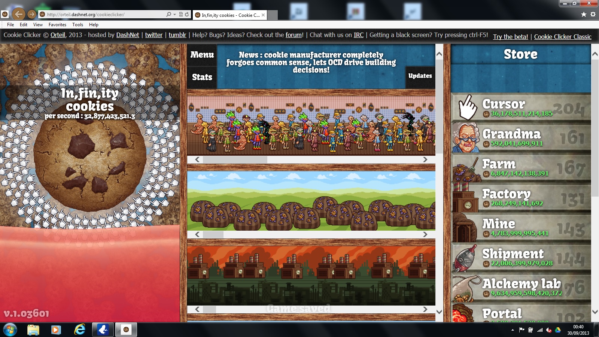Image resolution: width=599 pixels, height=337 pixels.
Task: Click left arrow of grandma row scrollbar
Action: (x=197, y=160)
